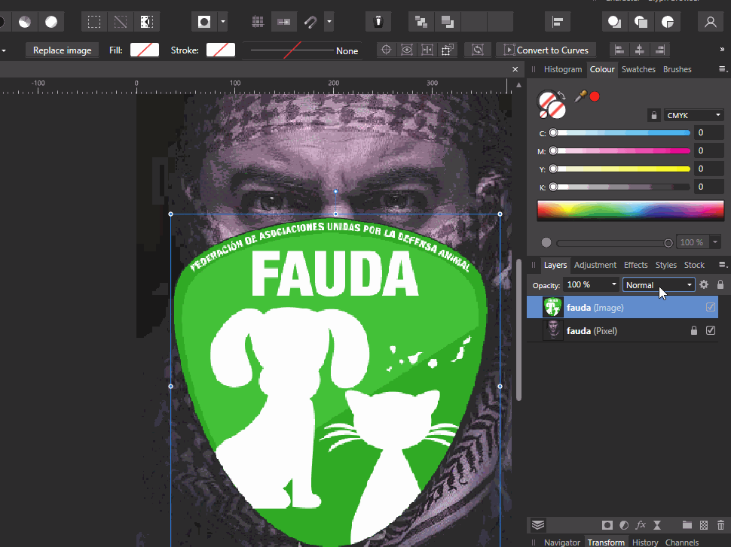Click the Cyan (C) slider handle
Image resolution: width=731 pixels, height=547 pixels.
point(553,132)
